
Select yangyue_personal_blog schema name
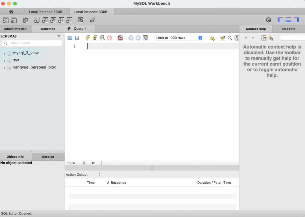(35, 67)
